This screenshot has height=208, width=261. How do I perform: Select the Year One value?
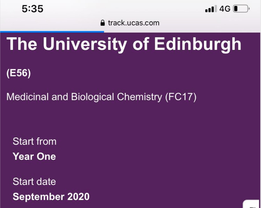click(x=34, y=156)
